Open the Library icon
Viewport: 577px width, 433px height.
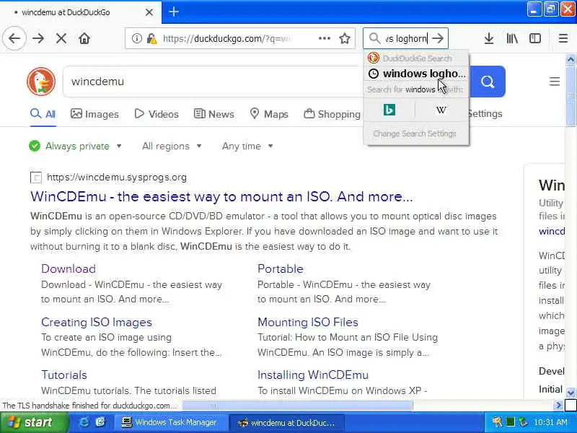[x=512, y=38]
